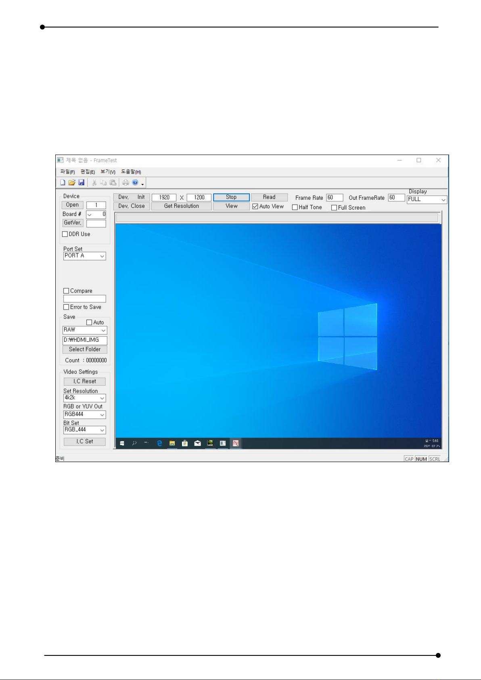
Task: Click the height field showing 1200
Action: click(199, 197)
